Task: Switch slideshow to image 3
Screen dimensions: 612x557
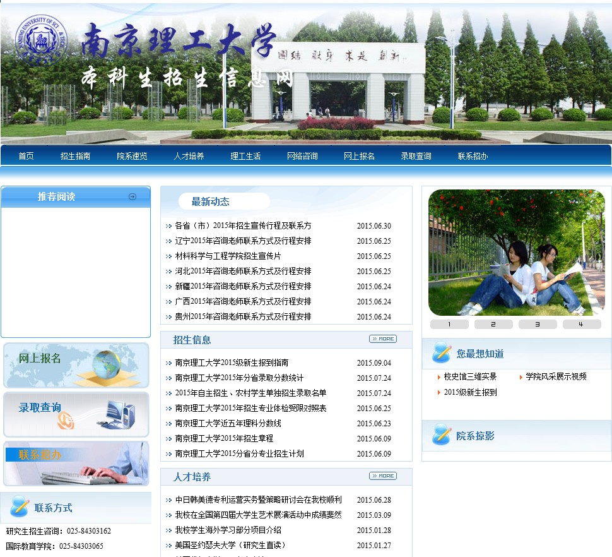Action: coord(538,324)
